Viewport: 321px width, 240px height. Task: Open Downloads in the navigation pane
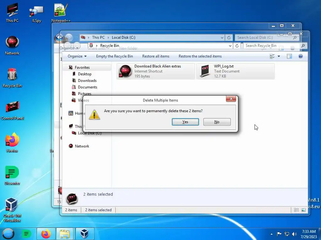[87, 81]
